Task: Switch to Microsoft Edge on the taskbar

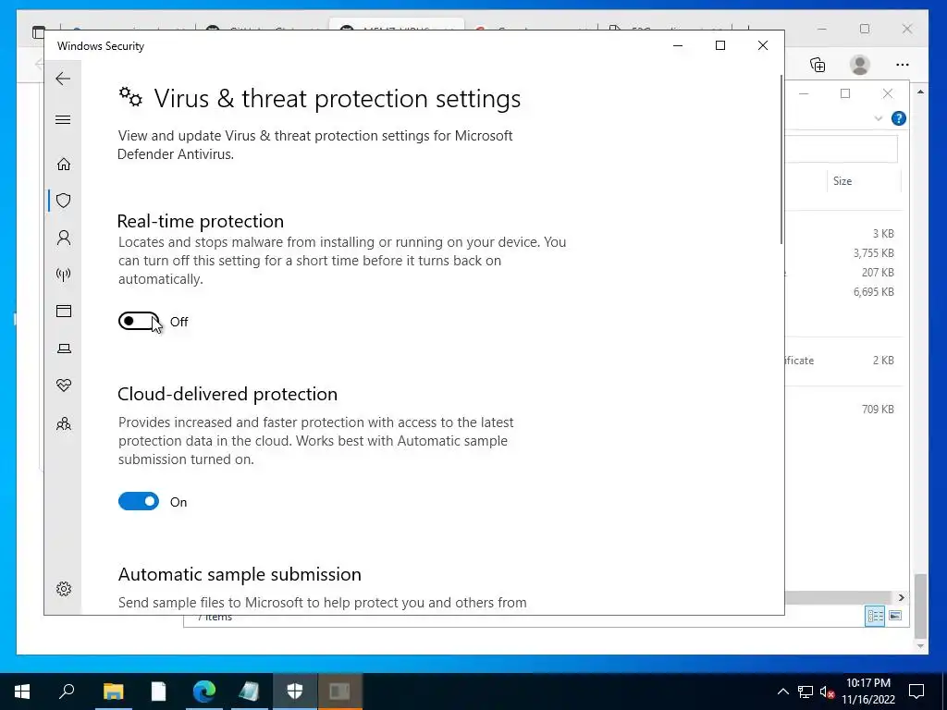Action: pos(204,692)
